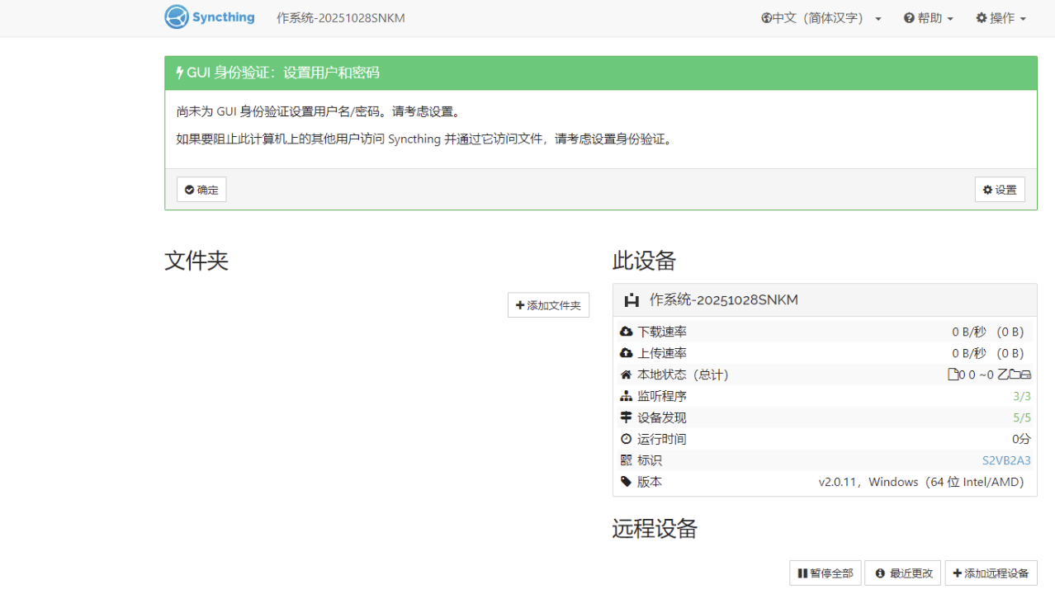The image size is (1055, 594).
Task: Click the lightning icon in the GUI authentication banner
Action: [x=179, y=73]
